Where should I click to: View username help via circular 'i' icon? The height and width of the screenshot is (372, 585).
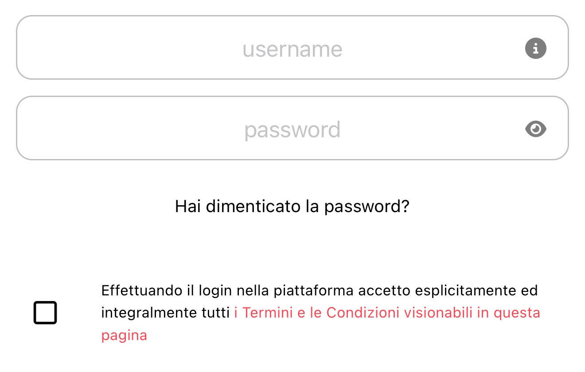point(536,48)
